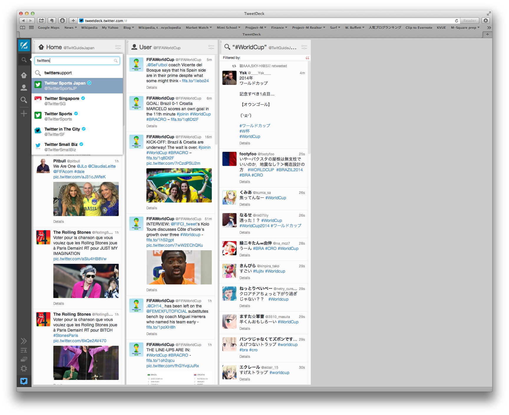
Task: Open the sidebar search icon
Action: point(24,60)
